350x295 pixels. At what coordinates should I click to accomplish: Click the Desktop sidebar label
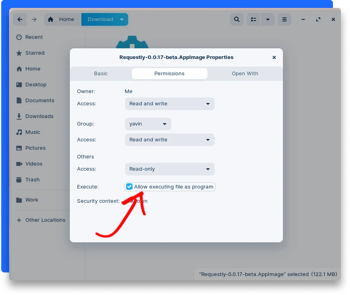tap(36, 85)
